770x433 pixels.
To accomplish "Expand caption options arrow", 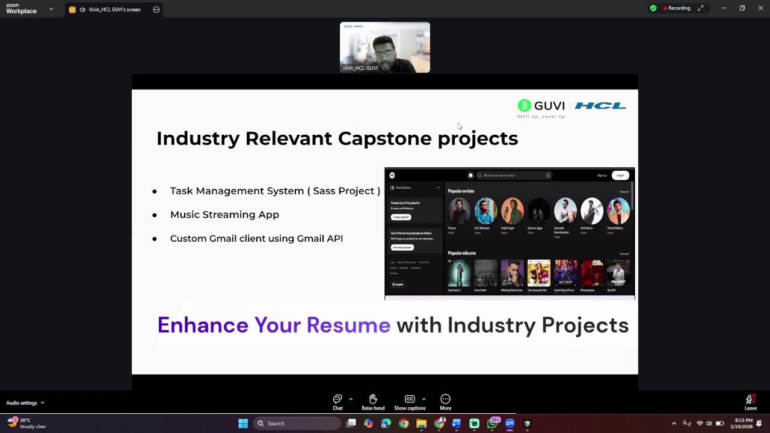I will click(x=423, y=399).
